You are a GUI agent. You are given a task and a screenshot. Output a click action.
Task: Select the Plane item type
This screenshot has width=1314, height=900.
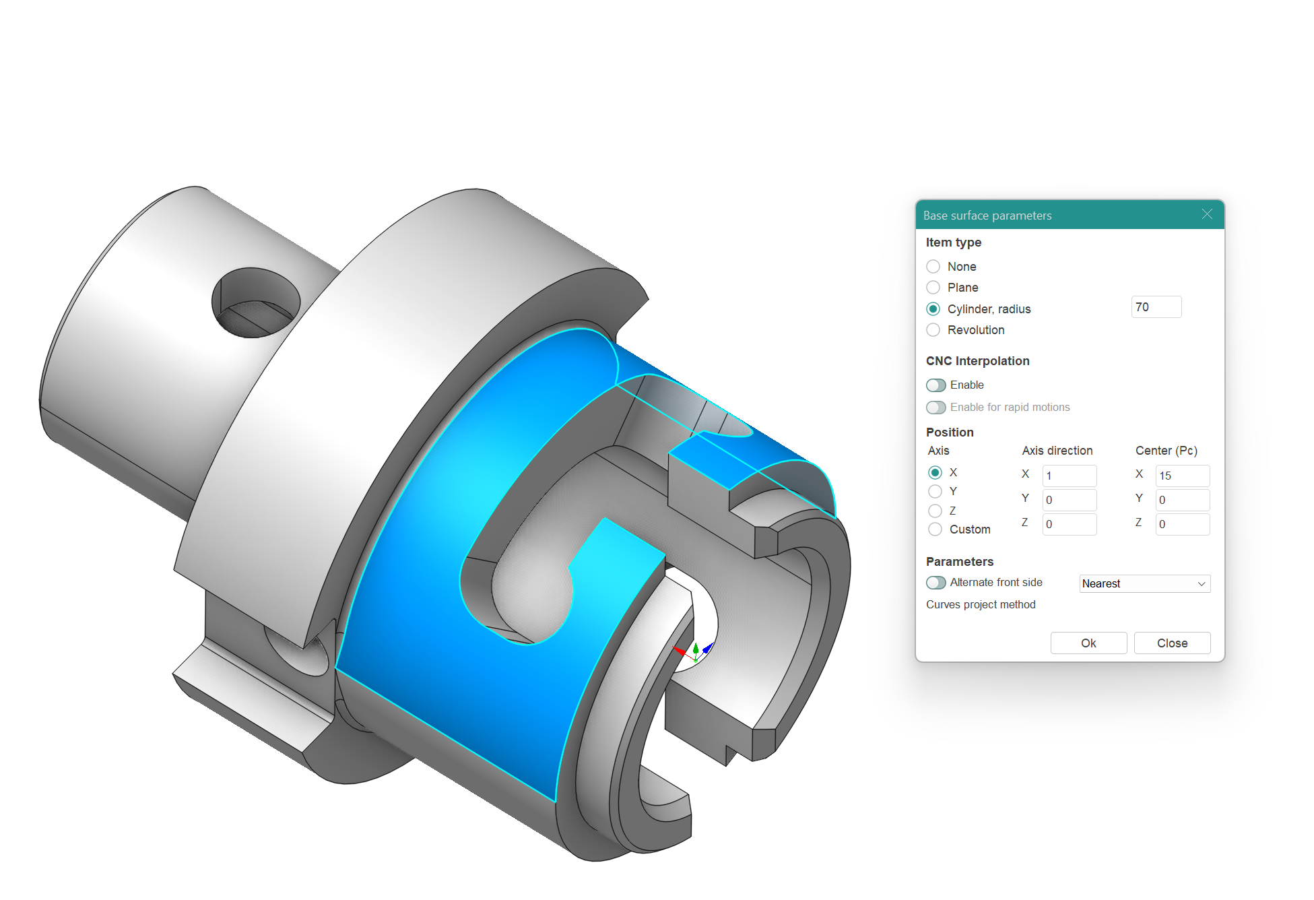(933, 288)
